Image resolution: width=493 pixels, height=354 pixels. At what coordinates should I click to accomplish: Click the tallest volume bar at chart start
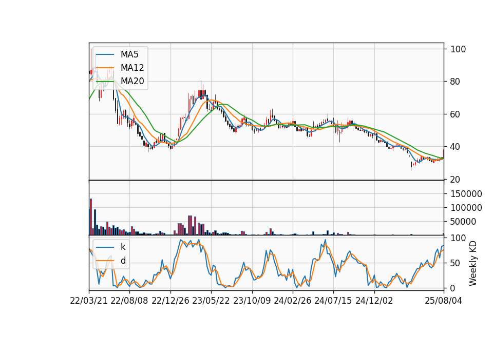click(x=91, y=217)
